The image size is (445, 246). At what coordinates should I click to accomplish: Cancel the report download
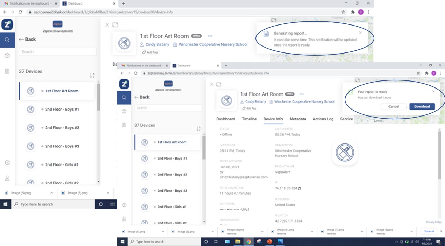click(393, 106)
